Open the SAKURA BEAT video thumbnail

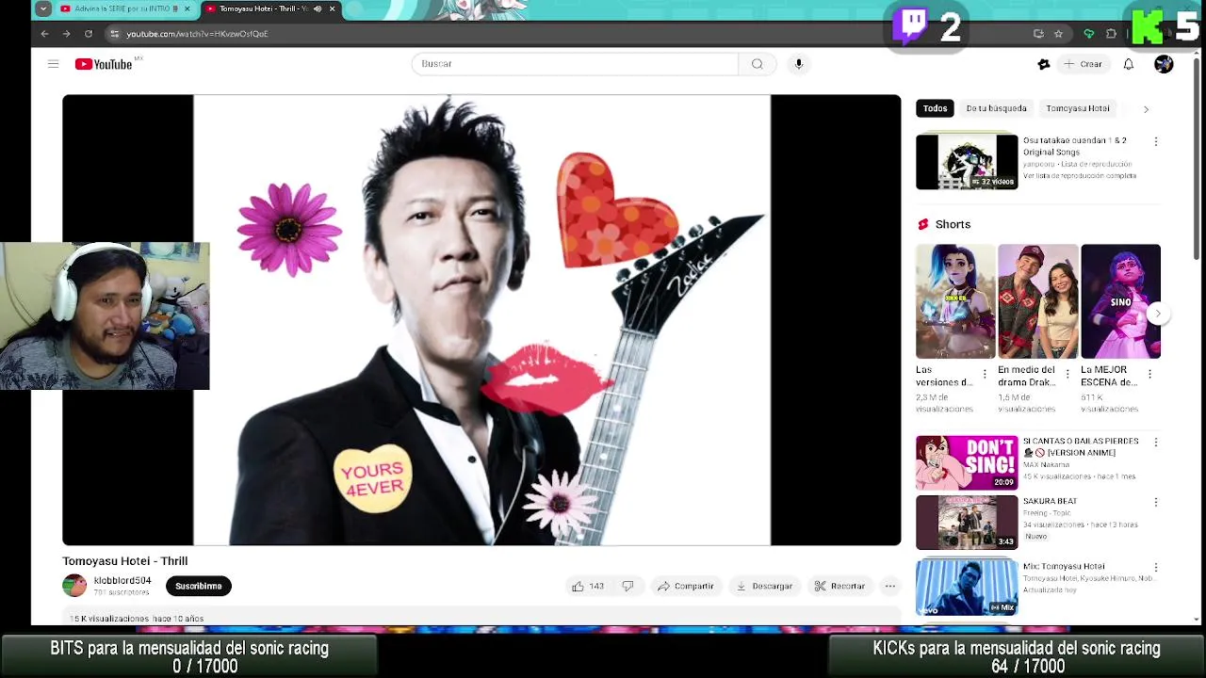(x=967, y=523)
